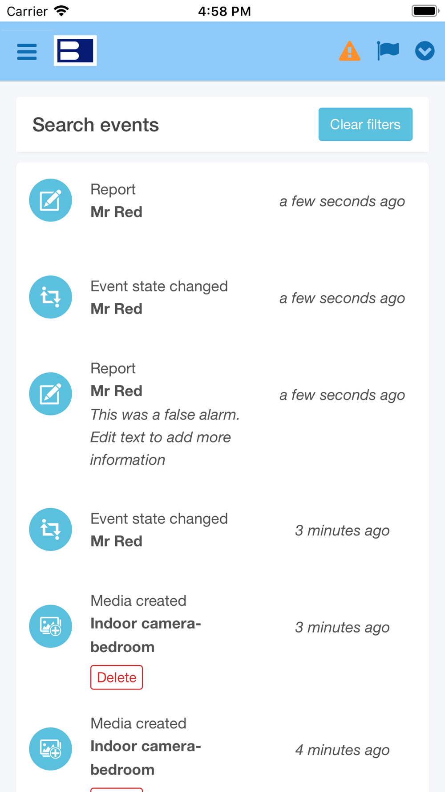Open the Search events heading
The height and width of the screenshot is (792, 445).
(x=96, y=125)
